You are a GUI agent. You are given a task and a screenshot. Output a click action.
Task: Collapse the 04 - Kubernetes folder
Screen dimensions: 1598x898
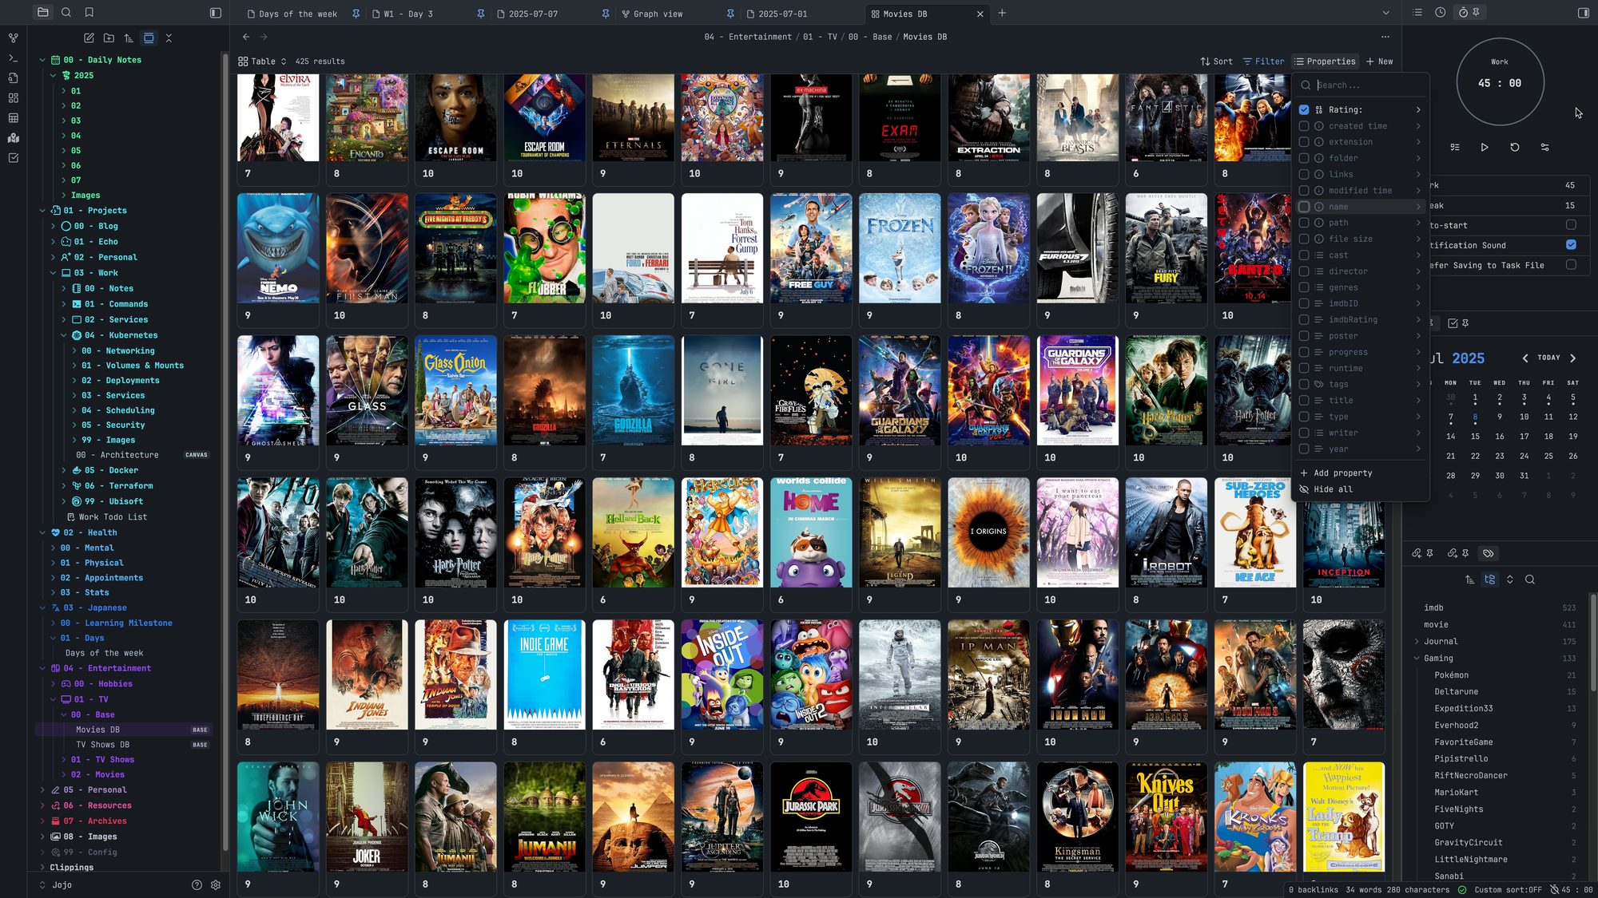click(64, 335)
